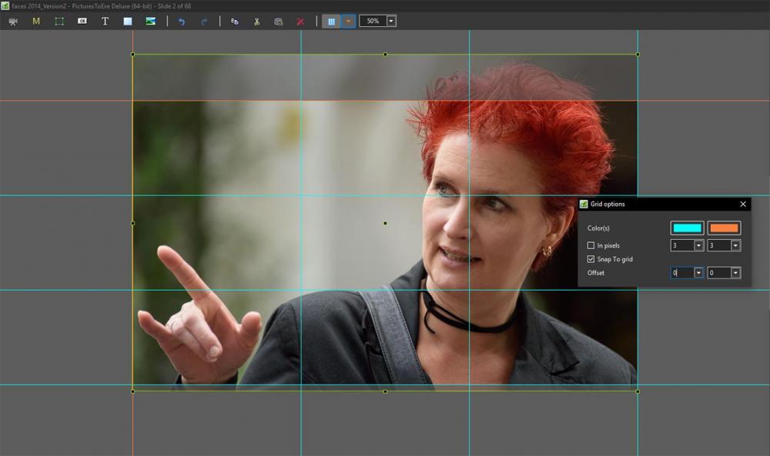This screenshot has height=456, width=770.
Task: Open the grid options arrow in toolbar
Action: pos(348,22)
